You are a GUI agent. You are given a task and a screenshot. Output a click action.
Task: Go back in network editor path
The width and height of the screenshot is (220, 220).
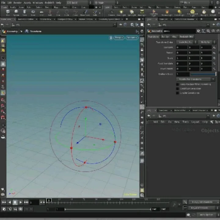pyautogui.click(x=149, y=116)
